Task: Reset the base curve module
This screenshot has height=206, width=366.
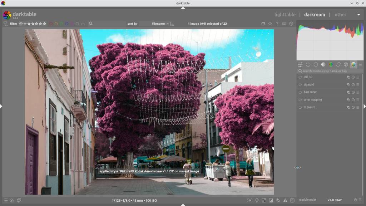Action: pyautogui.click(x=353, y=92)
